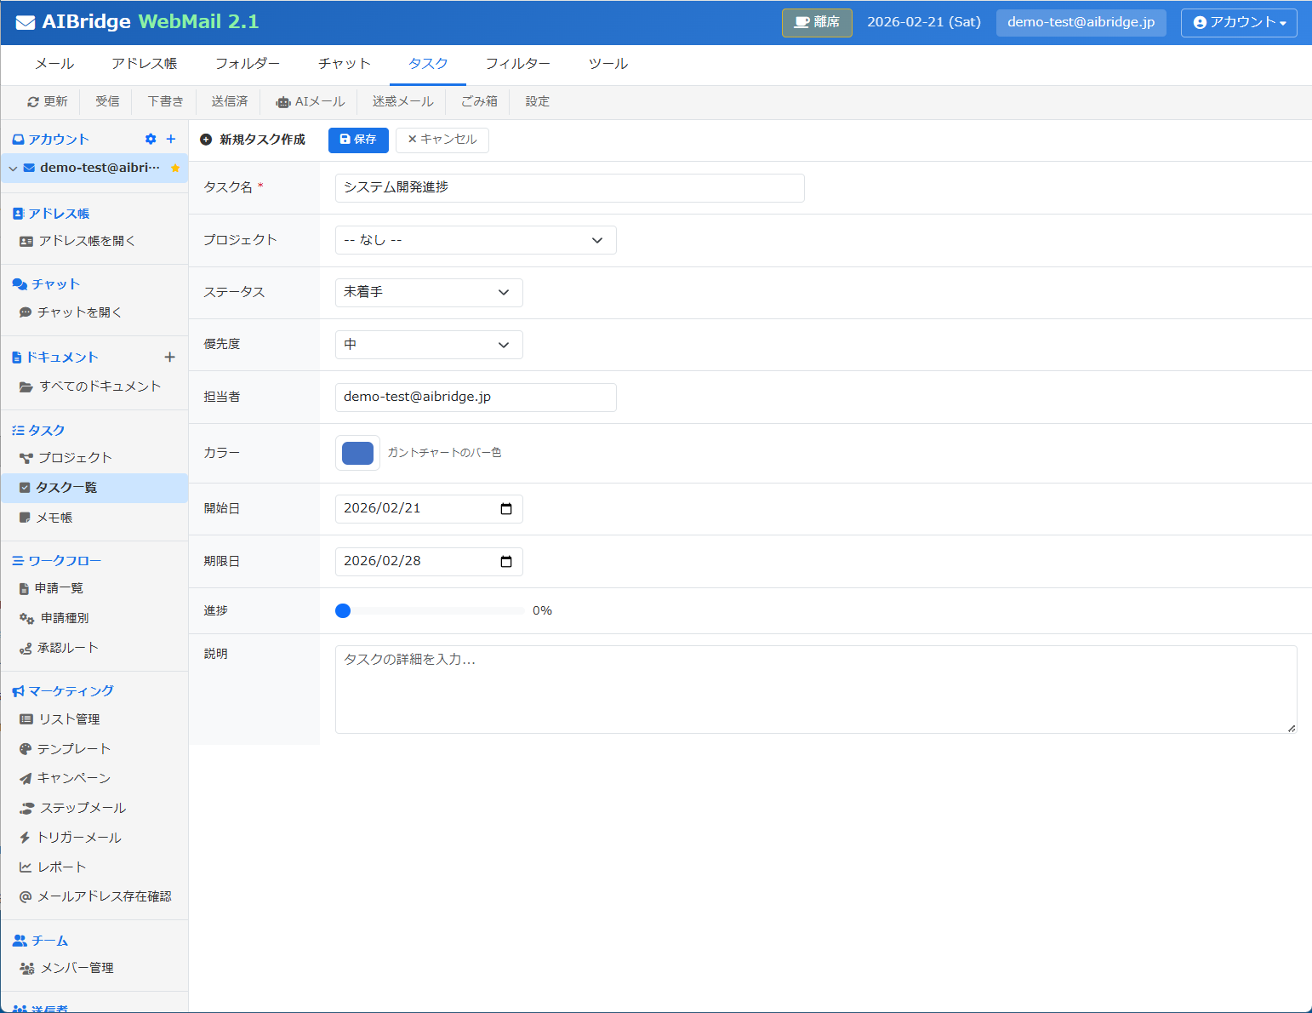Add a new account with the plus icon

170,139
